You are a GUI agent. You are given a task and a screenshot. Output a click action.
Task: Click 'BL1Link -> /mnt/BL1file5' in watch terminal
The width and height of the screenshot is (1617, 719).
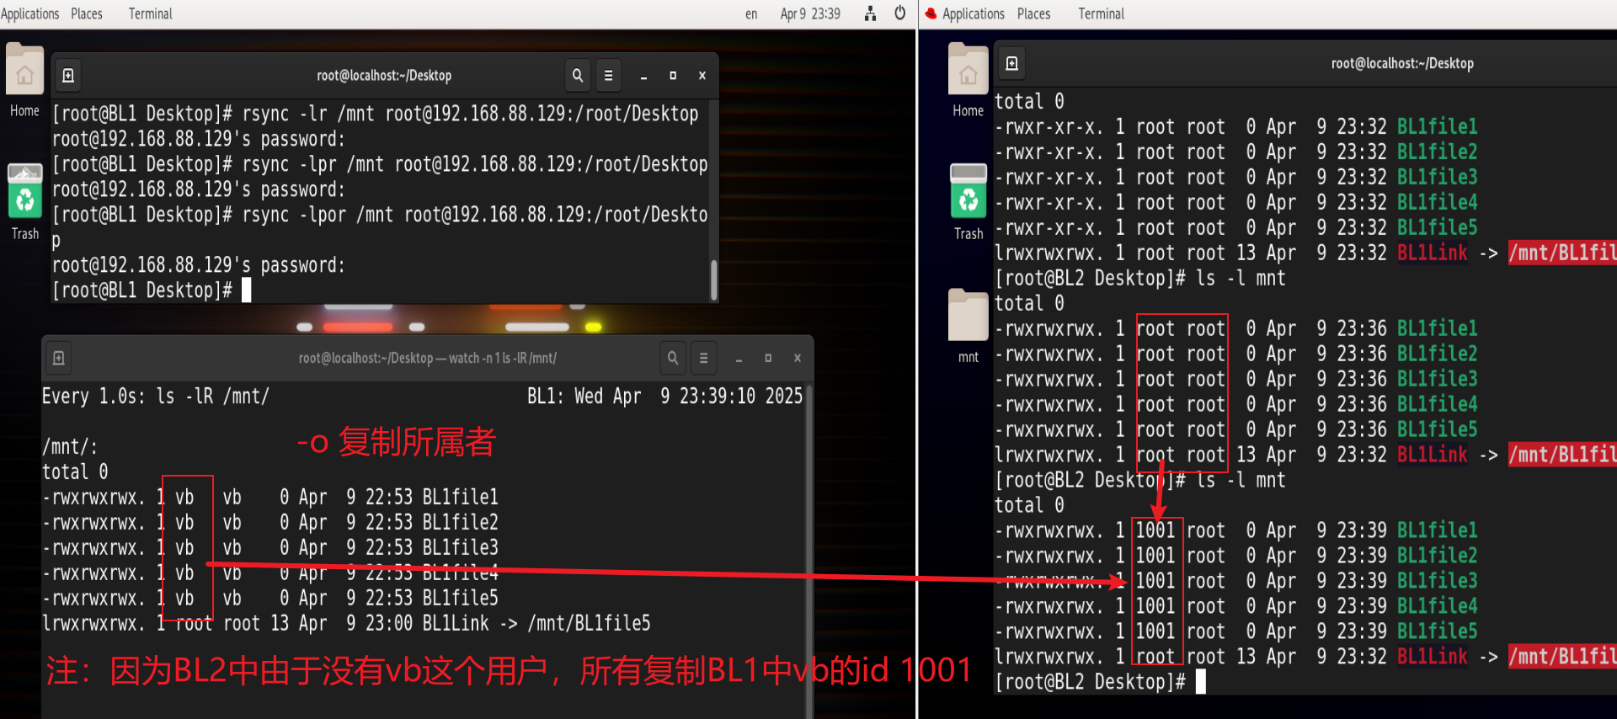[536, 624]
